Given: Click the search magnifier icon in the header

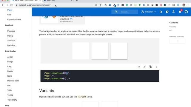Looking at the screenshot, I should (116, 12).
